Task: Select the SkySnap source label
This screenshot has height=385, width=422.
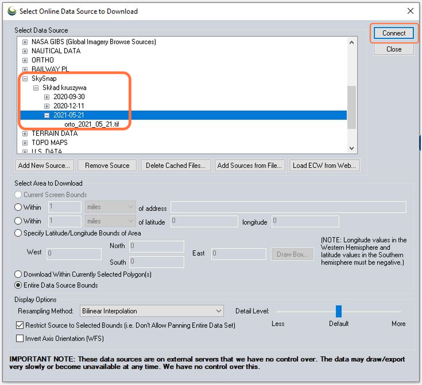Action: point(44,79)
